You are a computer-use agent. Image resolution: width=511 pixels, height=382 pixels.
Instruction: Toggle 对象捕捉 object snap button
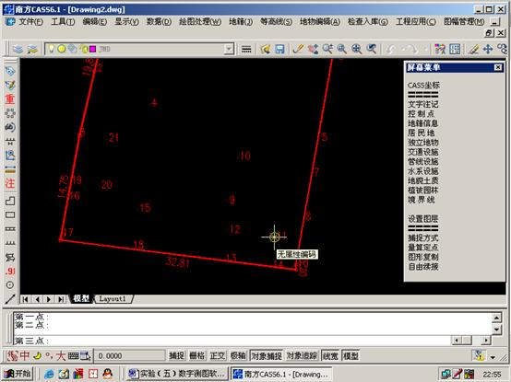tap(267, 355)
